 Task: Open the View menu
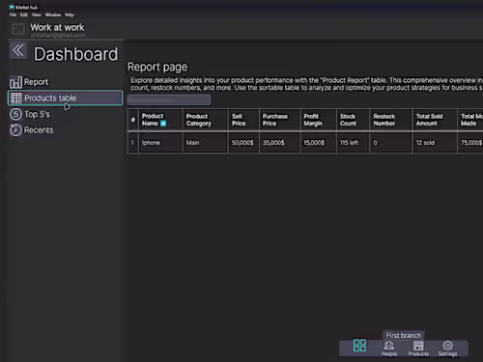pyautogui.click(x=37, y=14)
